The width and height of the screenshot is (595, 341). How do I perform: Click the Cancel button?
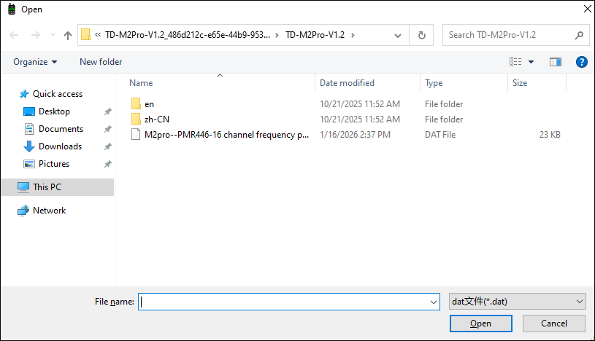click(554, 324)
